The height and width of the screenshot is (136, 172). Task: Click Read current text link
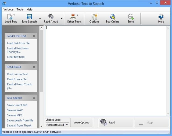point(17,74)
